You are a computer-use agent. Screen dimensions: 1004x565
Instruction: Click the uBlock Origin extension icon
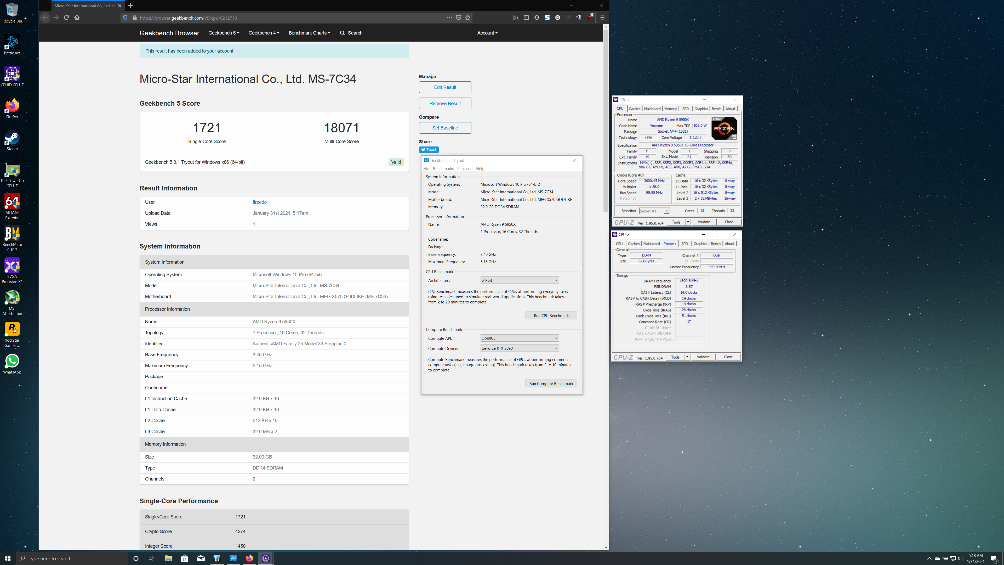(x=589, y=18)
